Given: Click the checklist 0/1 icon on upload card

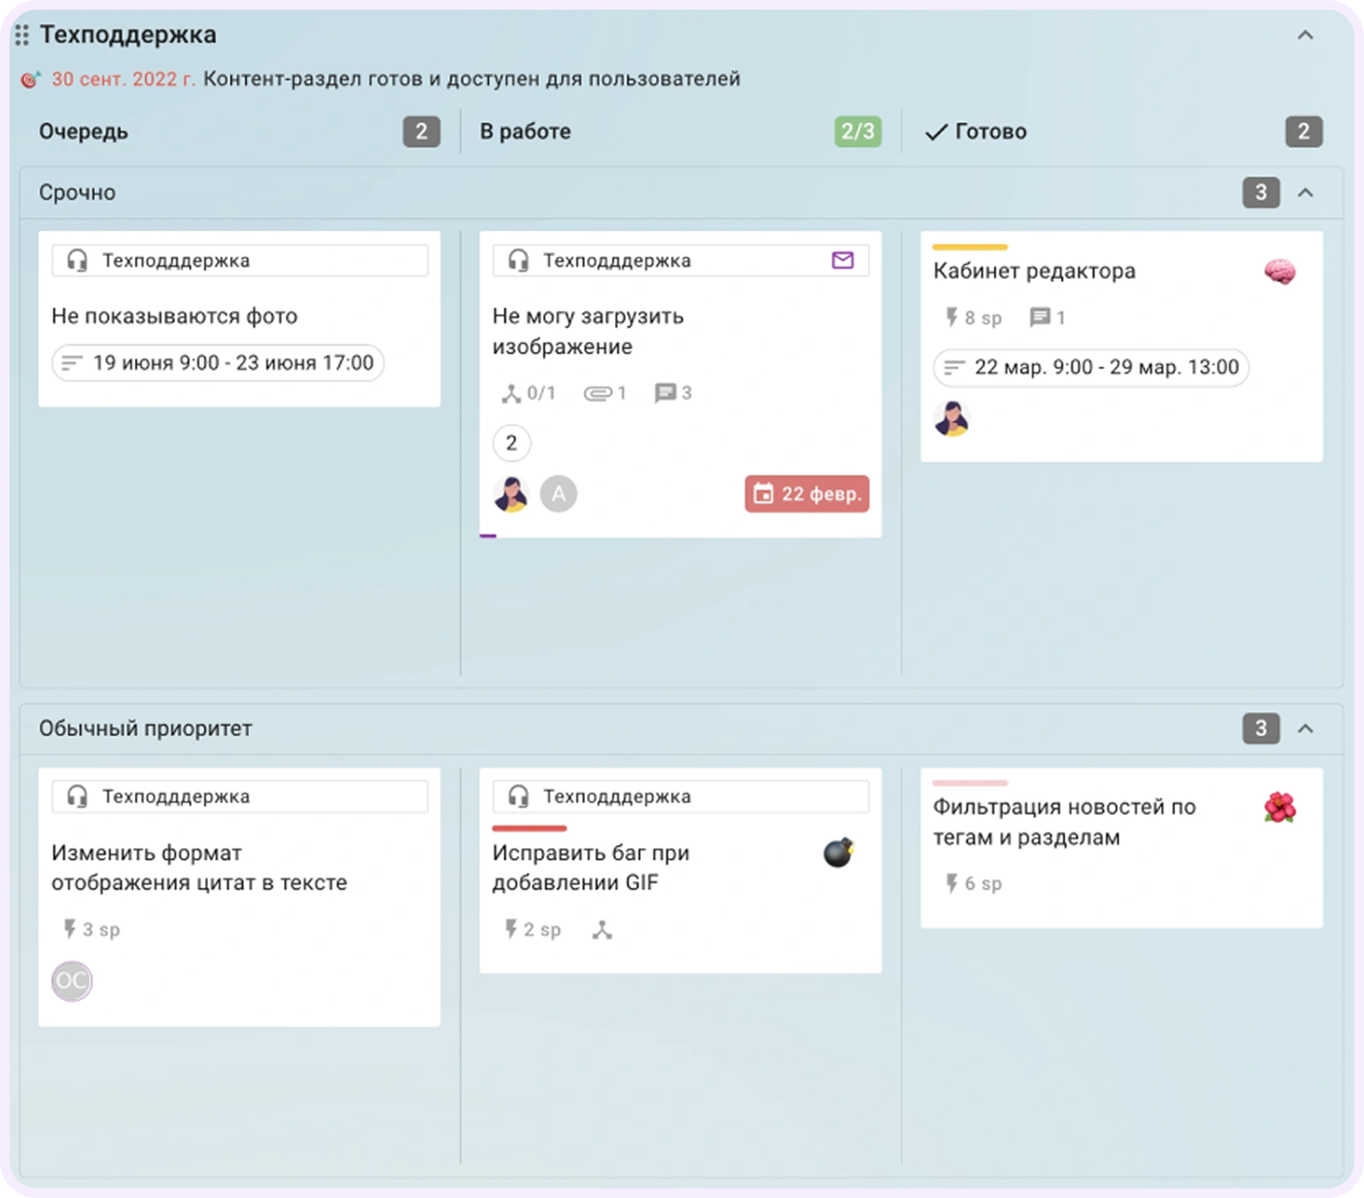Looking at the screenshot, I should pyautogui.click(x=512, y=392).
